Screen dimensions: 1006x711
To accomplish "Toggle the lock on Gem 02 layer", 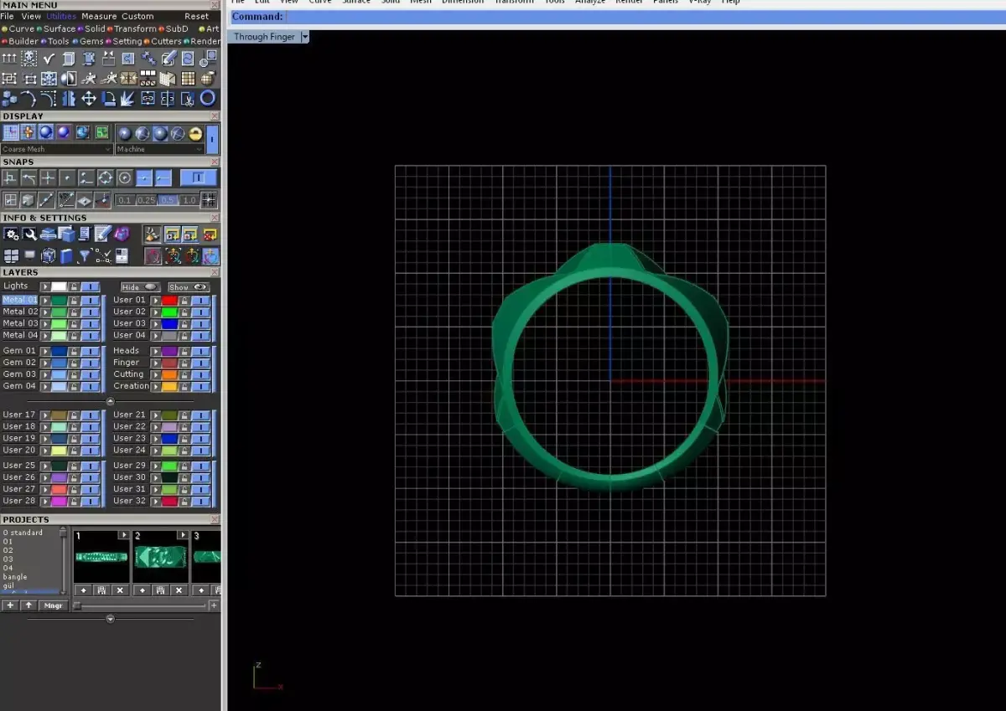I will [73, 363].
